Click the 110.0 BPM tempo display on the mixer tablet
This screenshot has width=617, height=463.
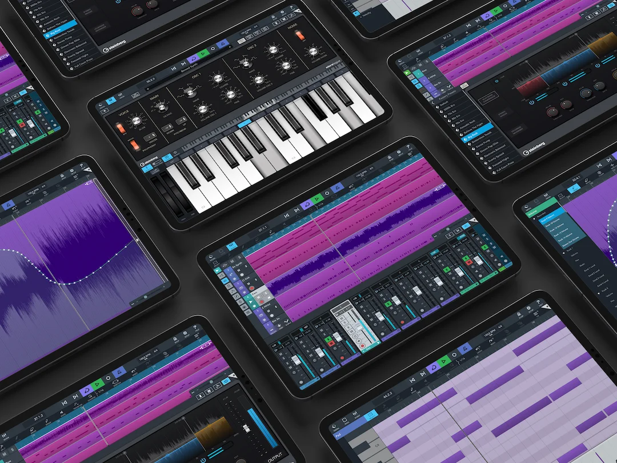point(362,173)
